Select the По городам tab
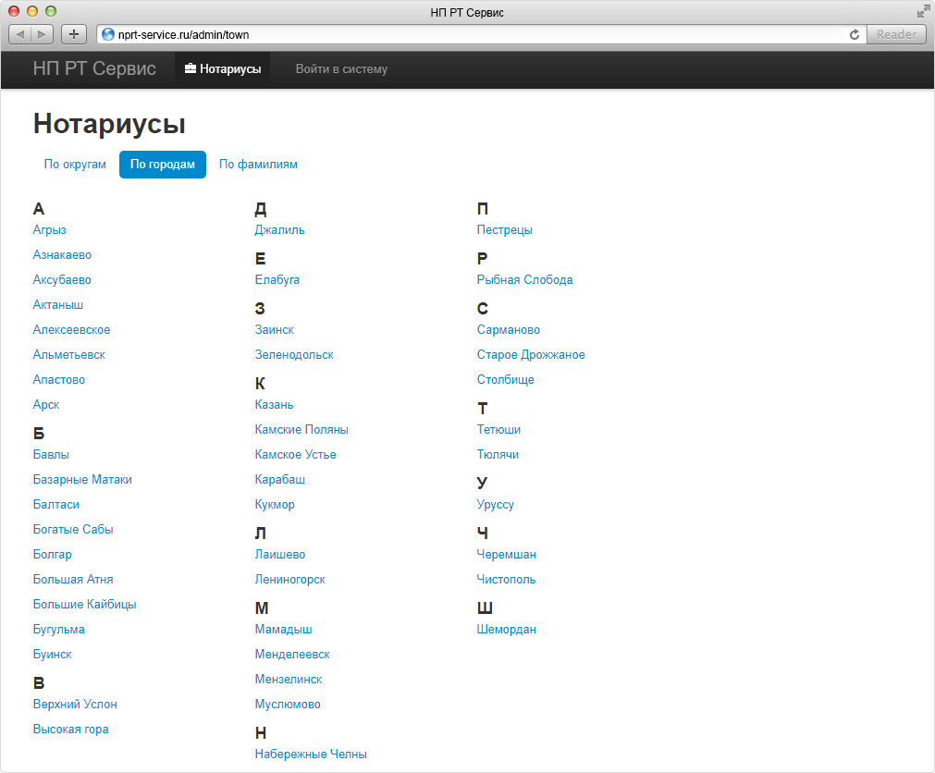This screenshot has height=773, width=935. (x=163, y=165)
